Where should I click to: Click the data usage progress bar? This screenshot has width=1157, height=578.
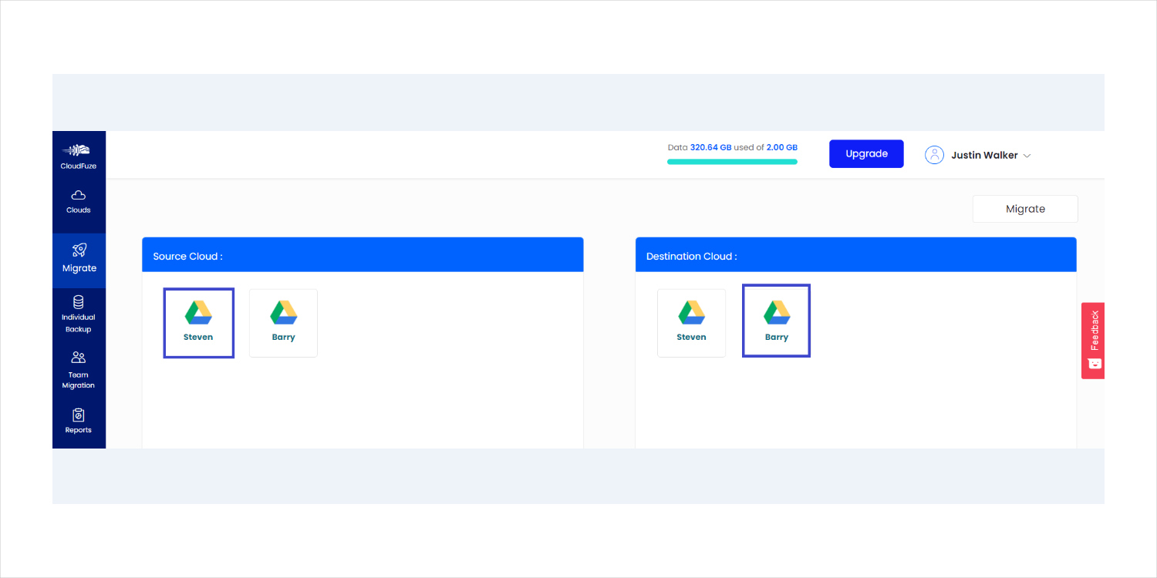[732, 162]
